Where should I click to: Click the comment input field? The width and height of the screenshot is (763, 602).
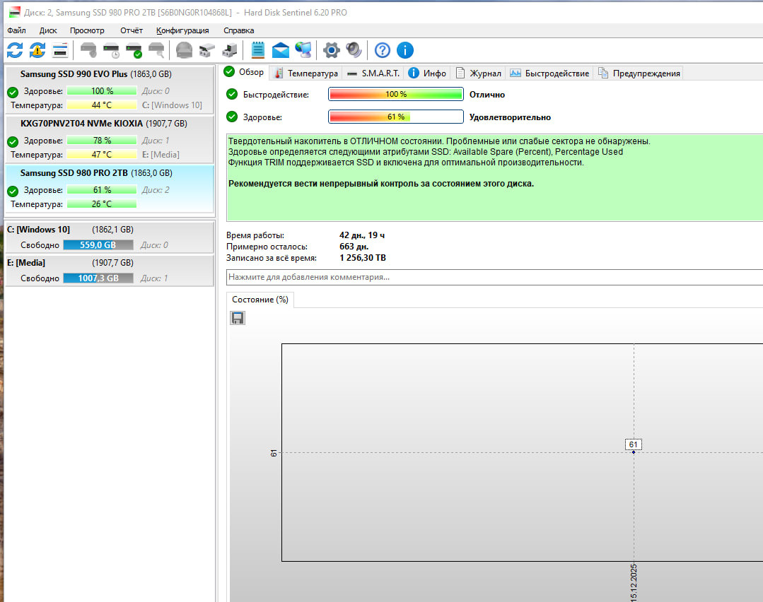(494, 277)
